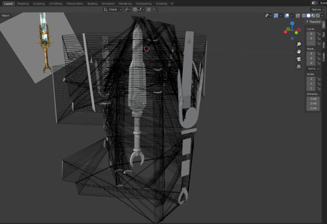Toggle viewport overlays

287,16
